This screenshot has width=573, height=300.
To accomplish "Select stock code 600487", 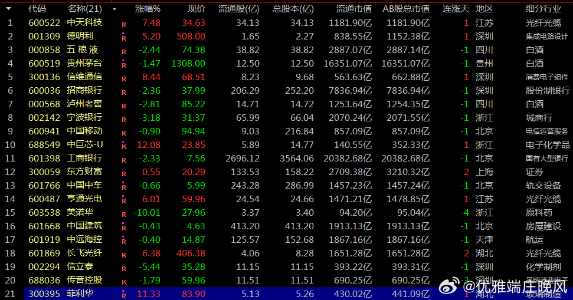I will tap(44, 199).
